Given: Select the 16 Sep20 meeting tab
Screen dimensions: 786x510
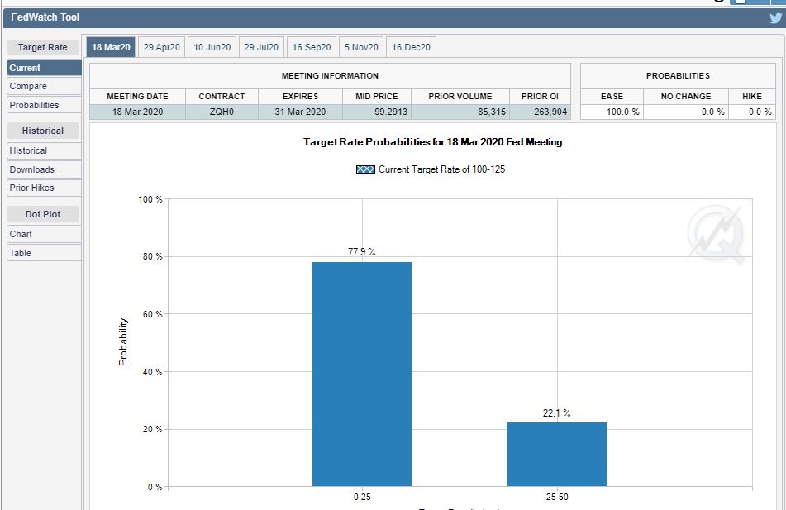Looking at the screenshot, I should 312,48.
